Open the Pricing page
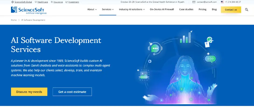 203,9
